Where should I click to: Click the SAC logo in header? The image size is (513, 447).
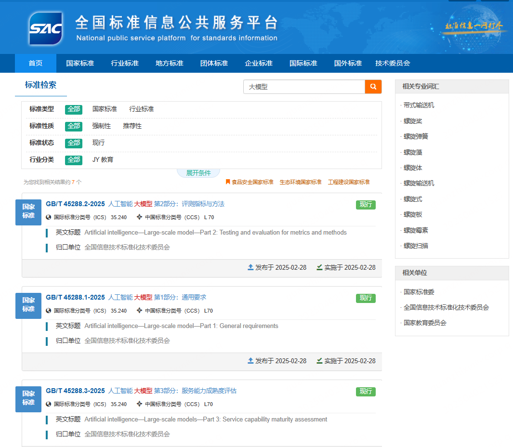pyautogui.click(x=45, y=28)
